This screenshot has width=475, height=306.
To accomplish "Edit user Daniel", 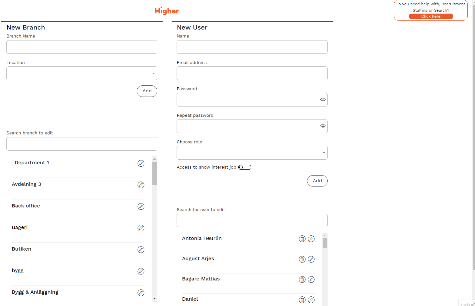I will tap(311, 300).
